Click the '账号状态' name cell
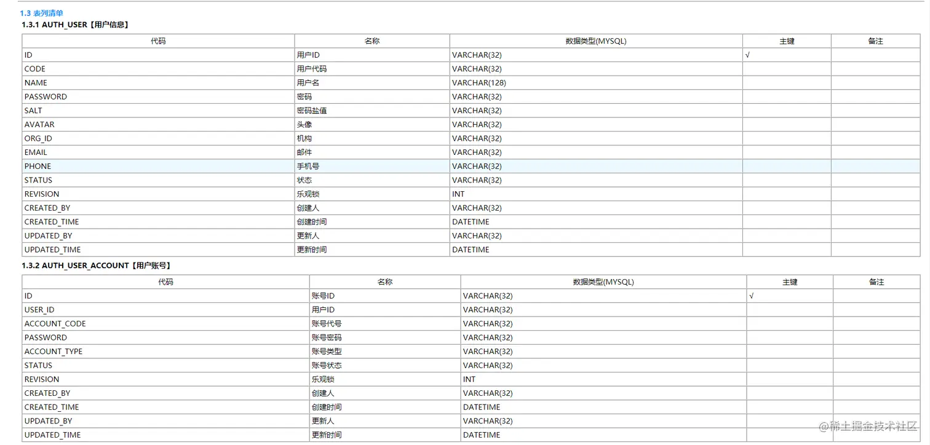This screenshot has height=445, width=930. tap(385, 366)
